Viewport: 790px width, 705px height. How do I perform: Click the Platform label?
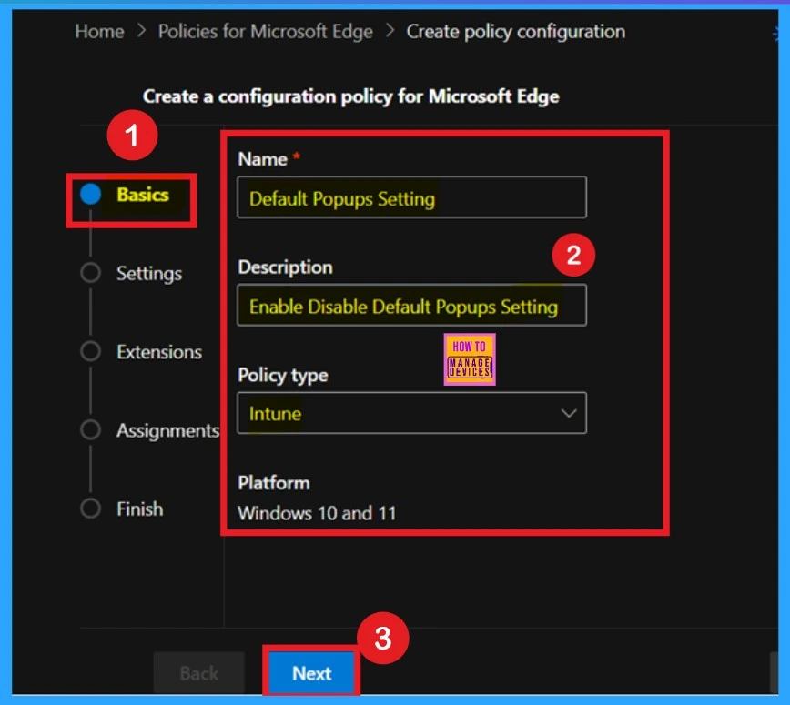pos(274,483)
